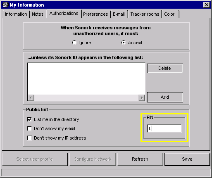Open the Preferences tab
Image resolution: width=212 pixels, height=178 pixels.
pyautogui.click(x=95, y=14)
